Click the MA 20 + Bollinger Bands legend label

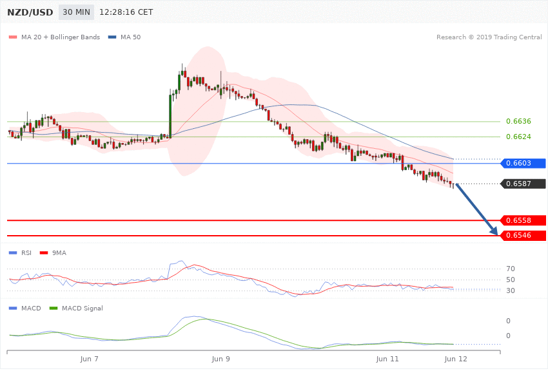click(61, 37)
